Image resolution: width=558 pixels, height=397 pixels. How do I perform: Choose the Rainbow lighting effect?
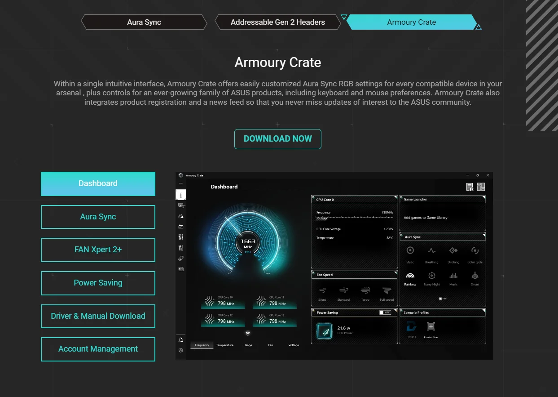tap(410, 278)
